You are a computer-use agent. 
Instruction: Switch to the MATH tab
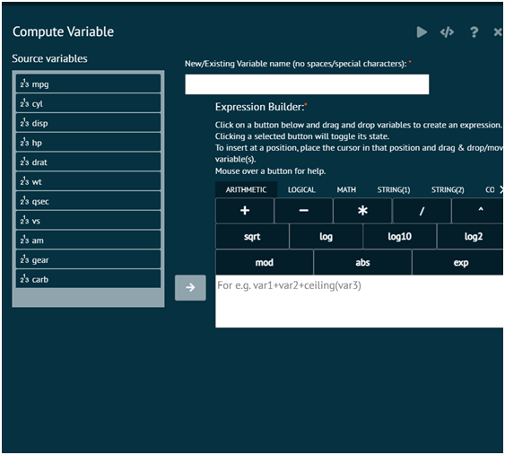(346, 189)
